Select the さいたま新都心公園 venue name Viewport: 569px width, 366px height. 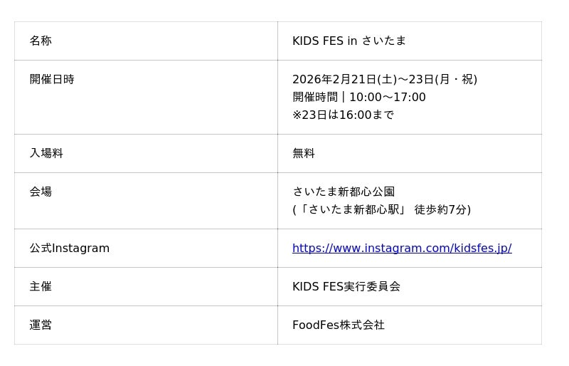coord(344,192)
